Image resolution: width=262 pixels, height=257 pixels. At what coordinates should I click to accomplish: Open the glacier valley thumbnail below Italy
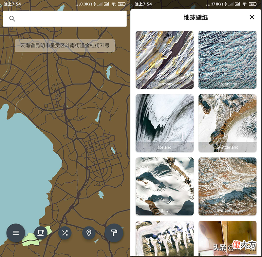point(165,238)
